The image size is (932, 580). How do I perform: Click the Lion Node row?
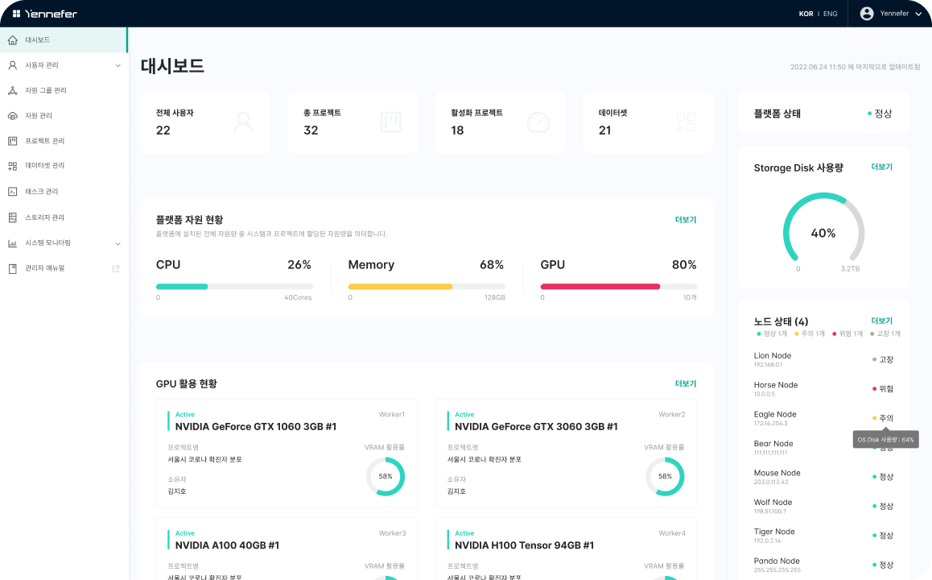click(823, 359)
